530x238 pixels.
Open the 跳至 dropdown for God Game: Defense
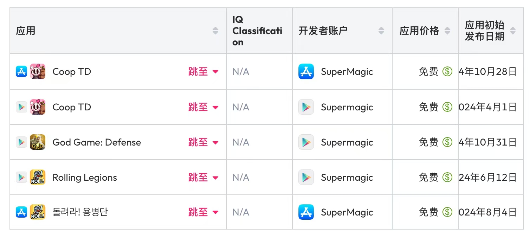(203, 142)
